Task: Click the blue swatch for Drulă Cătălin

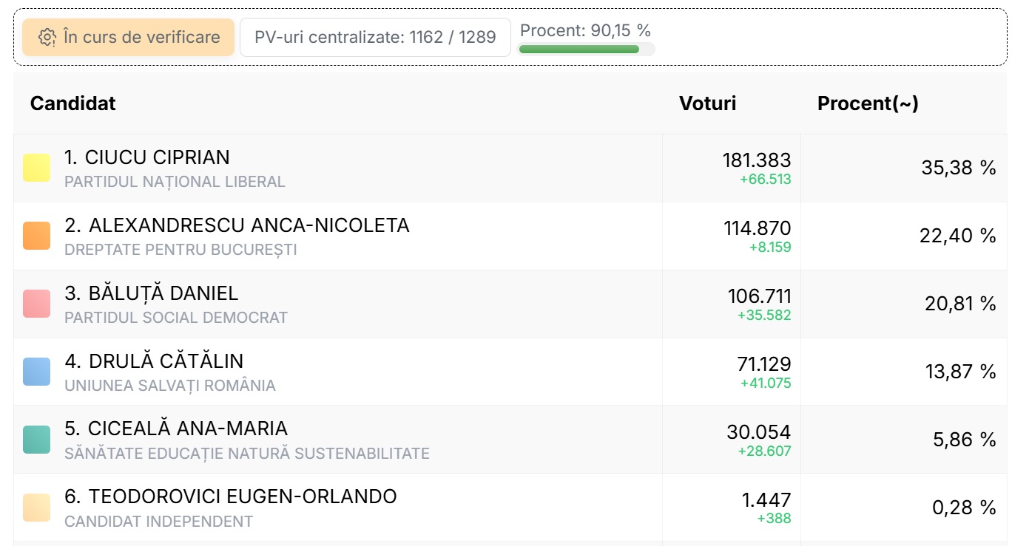Action: click(x=36, y=372)
